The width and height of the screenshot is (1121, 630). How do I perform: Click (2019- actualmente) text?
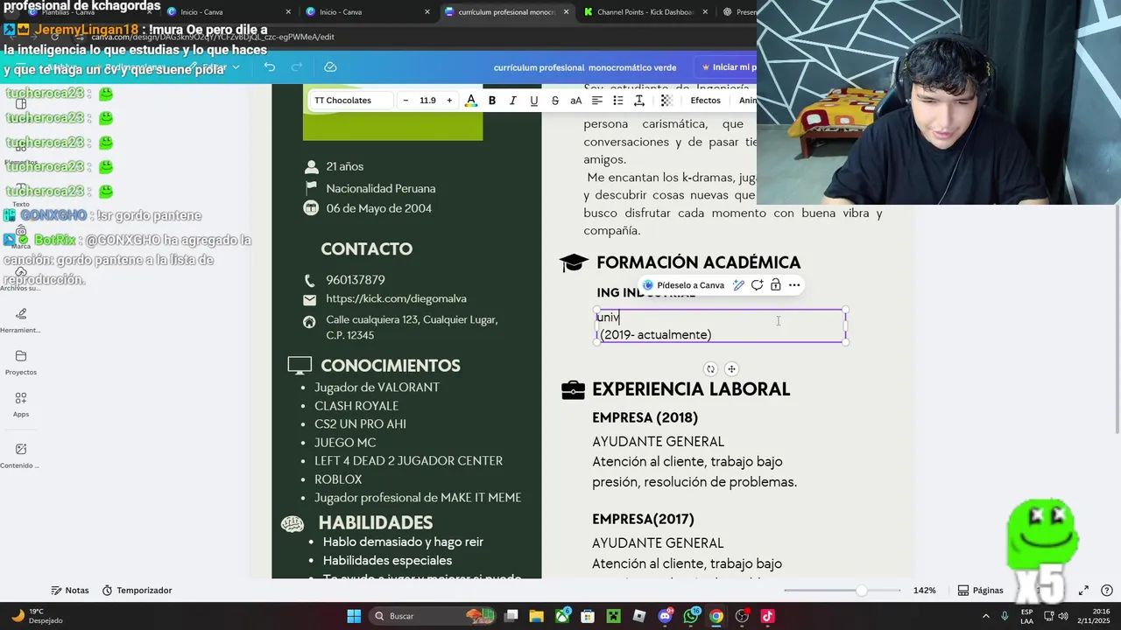(x=655, y=335)
